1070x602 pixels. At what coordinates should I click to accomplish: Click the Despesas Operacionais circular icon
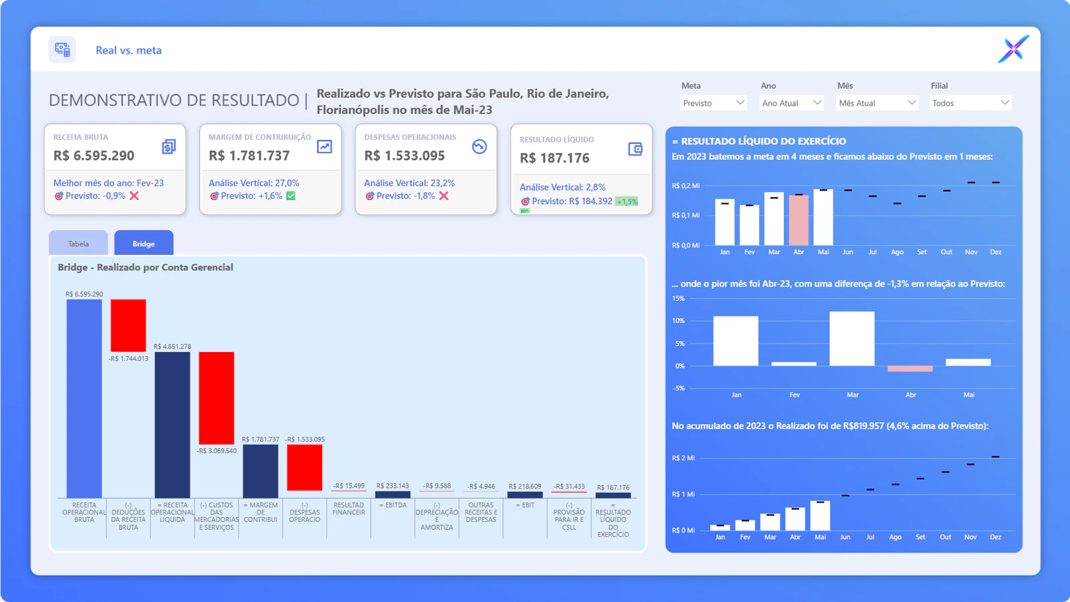point(479,146)
